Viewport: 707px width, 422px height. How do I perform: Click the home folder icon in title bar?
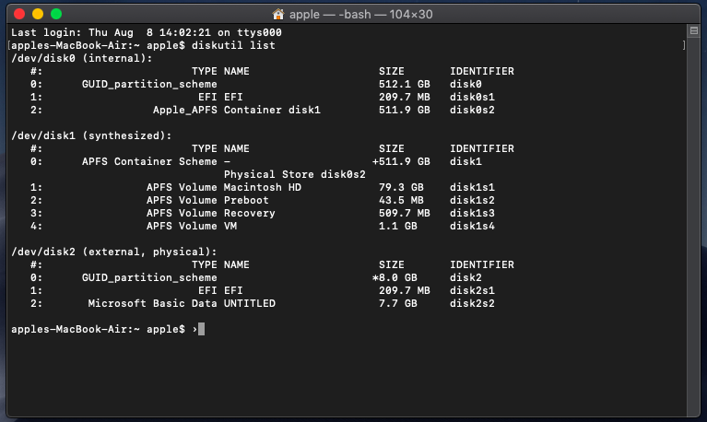(x=278, y=15)
